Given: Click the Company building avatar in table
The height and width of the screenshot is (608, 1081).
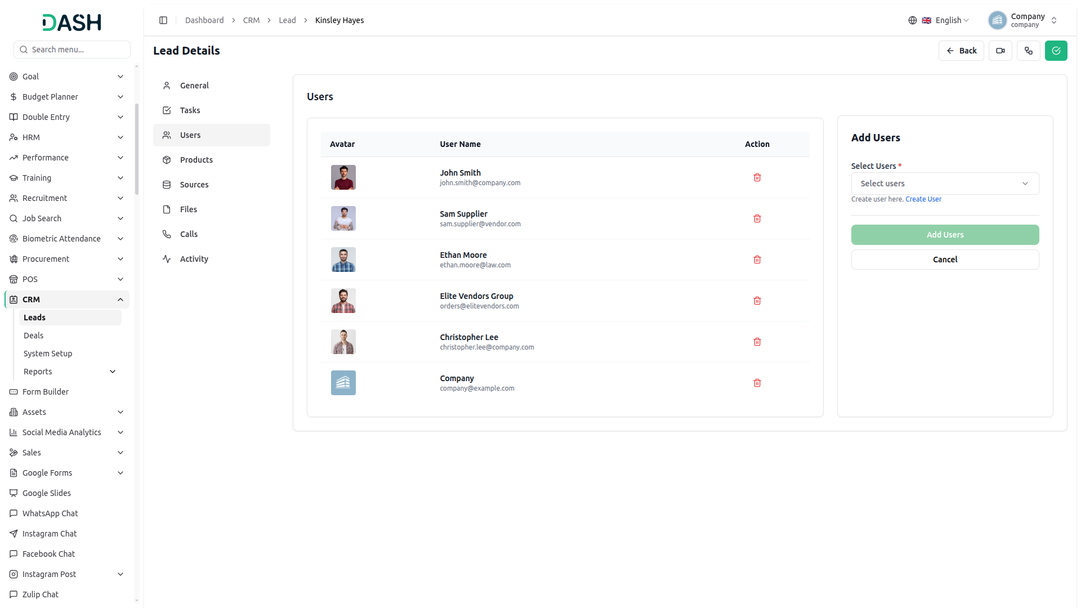Looking at the screenshot, I should [343, 383].
